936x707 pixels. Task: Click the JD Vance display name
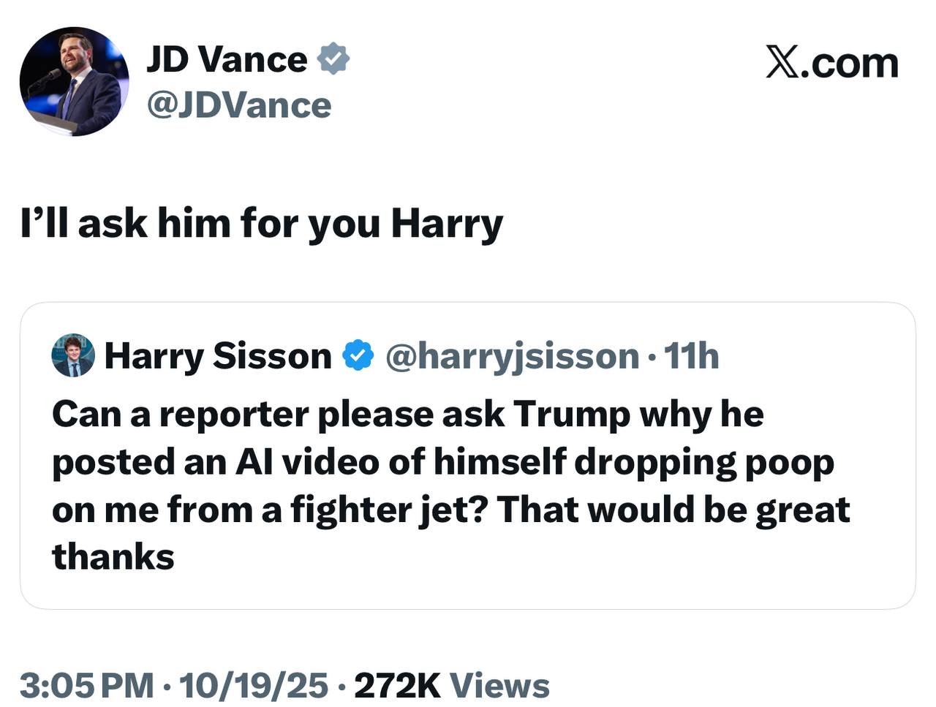tap(227, 59)
